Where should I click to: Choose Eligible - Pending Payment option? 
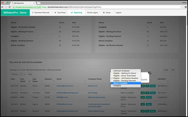point(126,81)
